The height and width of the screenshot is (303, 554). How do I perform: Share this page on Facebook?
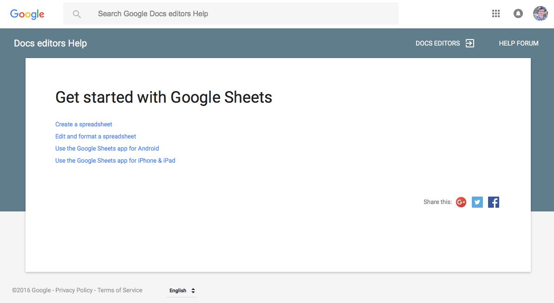(x=494, y=202)
